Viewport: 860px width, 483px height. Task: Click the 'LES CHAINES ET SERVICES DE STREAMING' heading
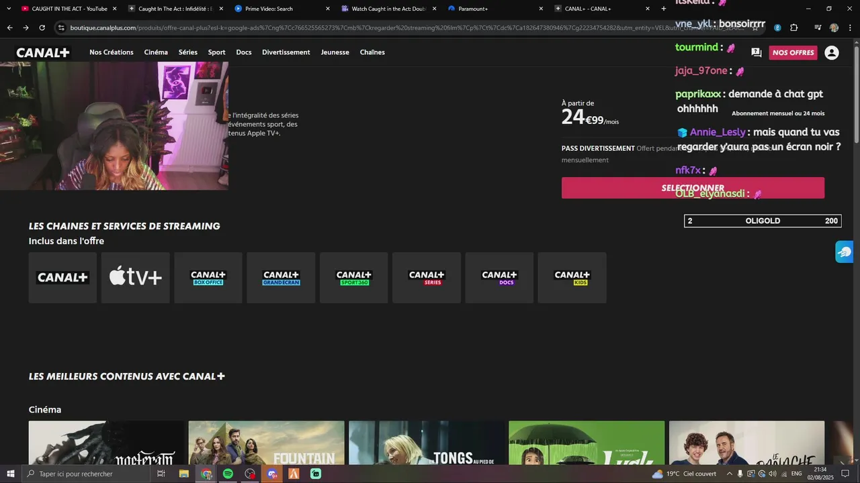click(x=124, y=226)
